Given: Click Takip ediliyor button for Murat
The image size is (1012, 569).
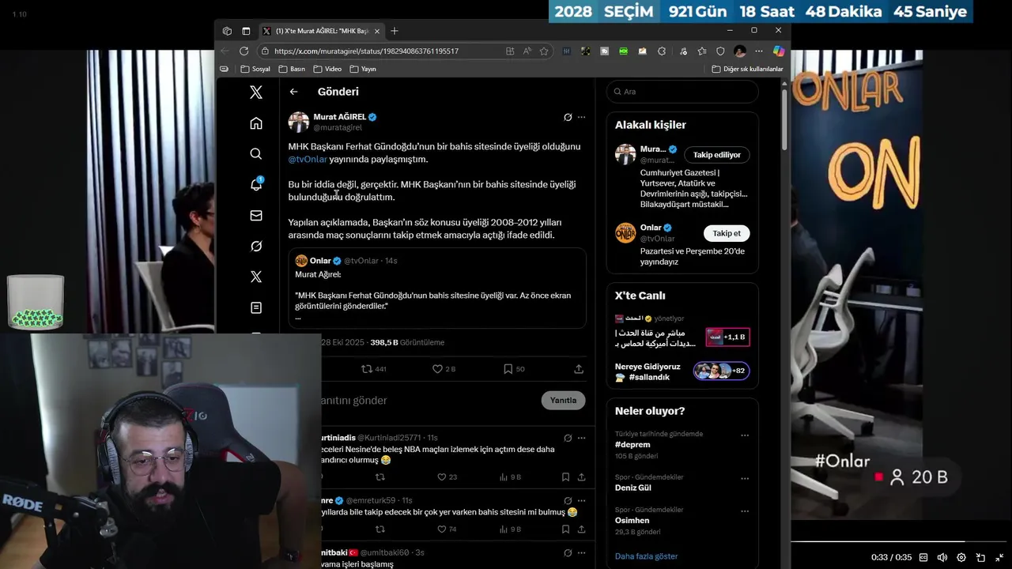Looking at the screenshot, I should [x=716, y=155].
